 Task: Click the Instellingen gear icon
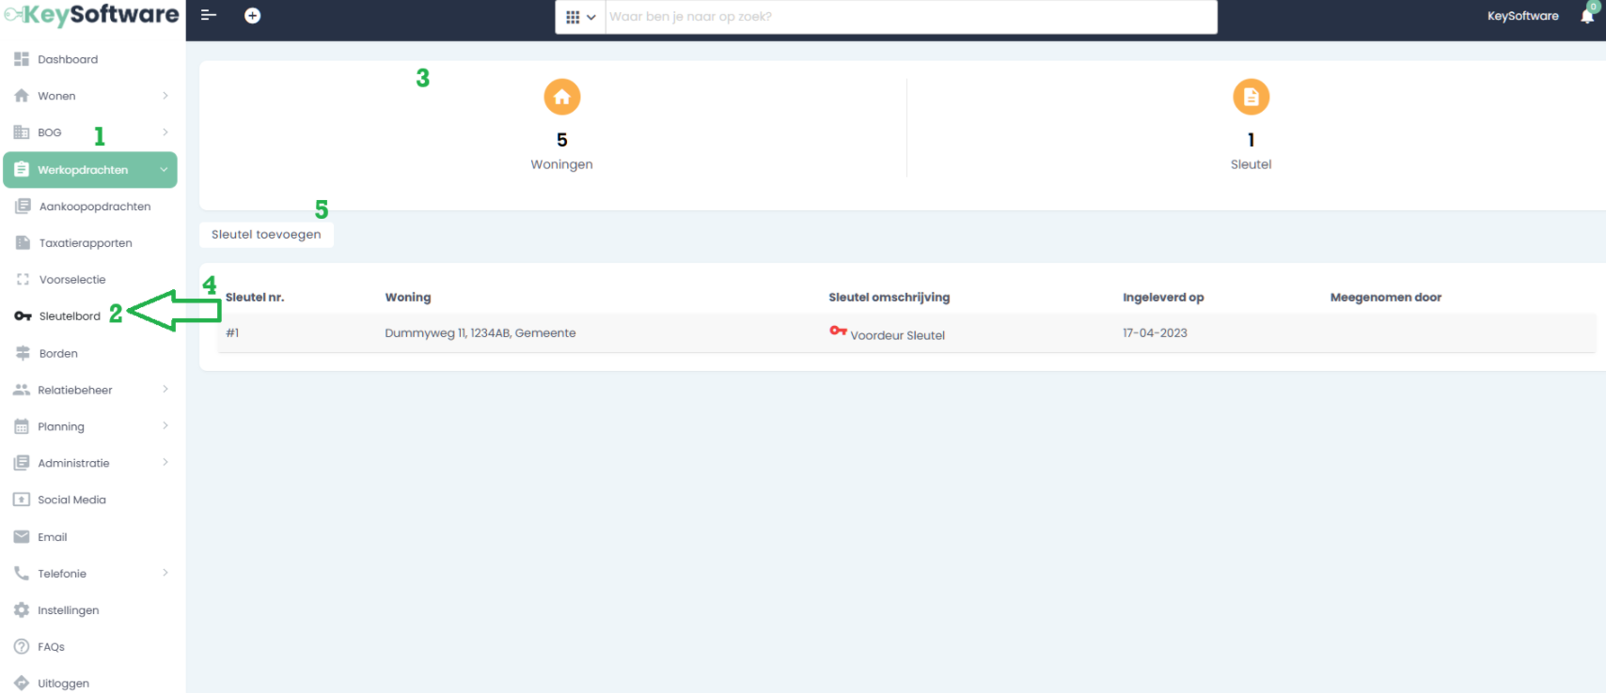22,610
